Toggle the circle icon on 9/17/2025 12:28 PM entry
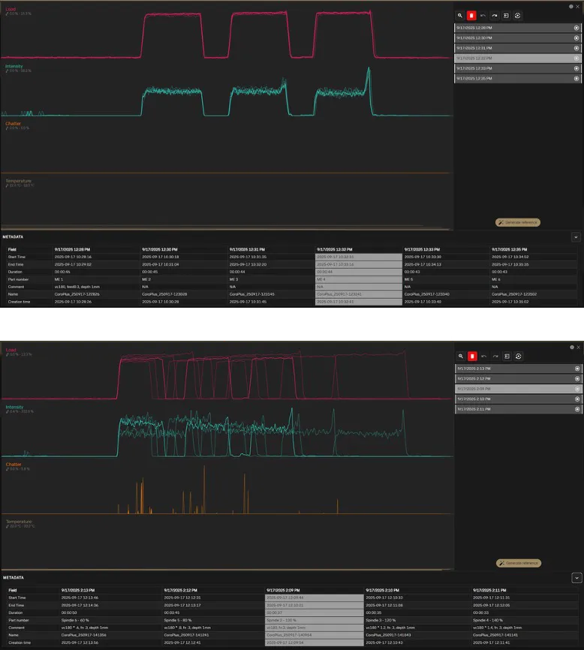 [576, 28]
